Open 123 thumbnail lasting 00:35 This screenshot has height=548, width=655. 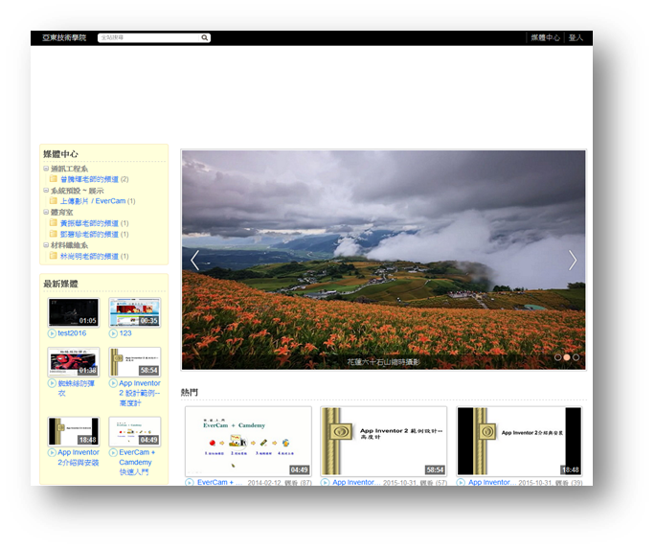134,312
